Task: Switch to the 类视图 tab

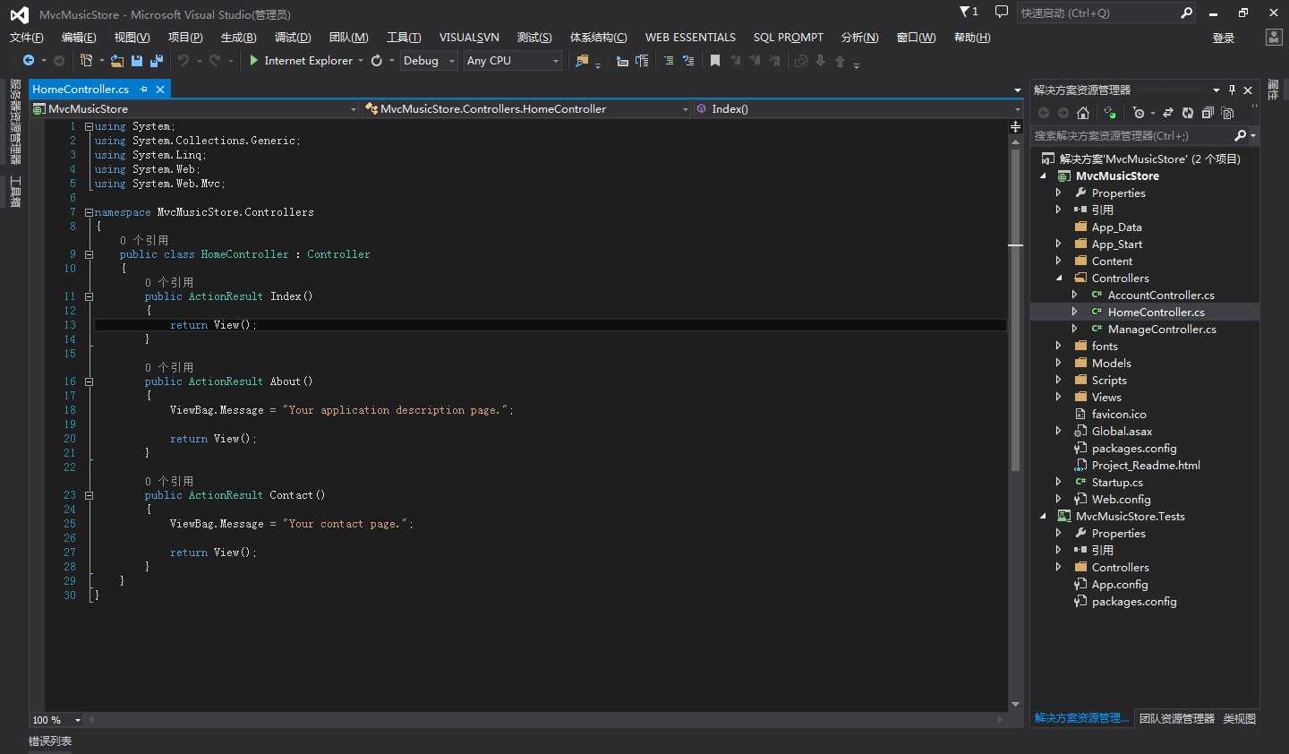Action: coord(1240,718)
